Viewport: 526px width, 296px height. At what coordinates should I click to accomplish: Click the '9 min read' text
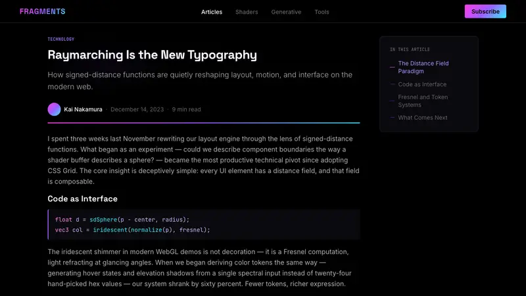pos(187,109)
